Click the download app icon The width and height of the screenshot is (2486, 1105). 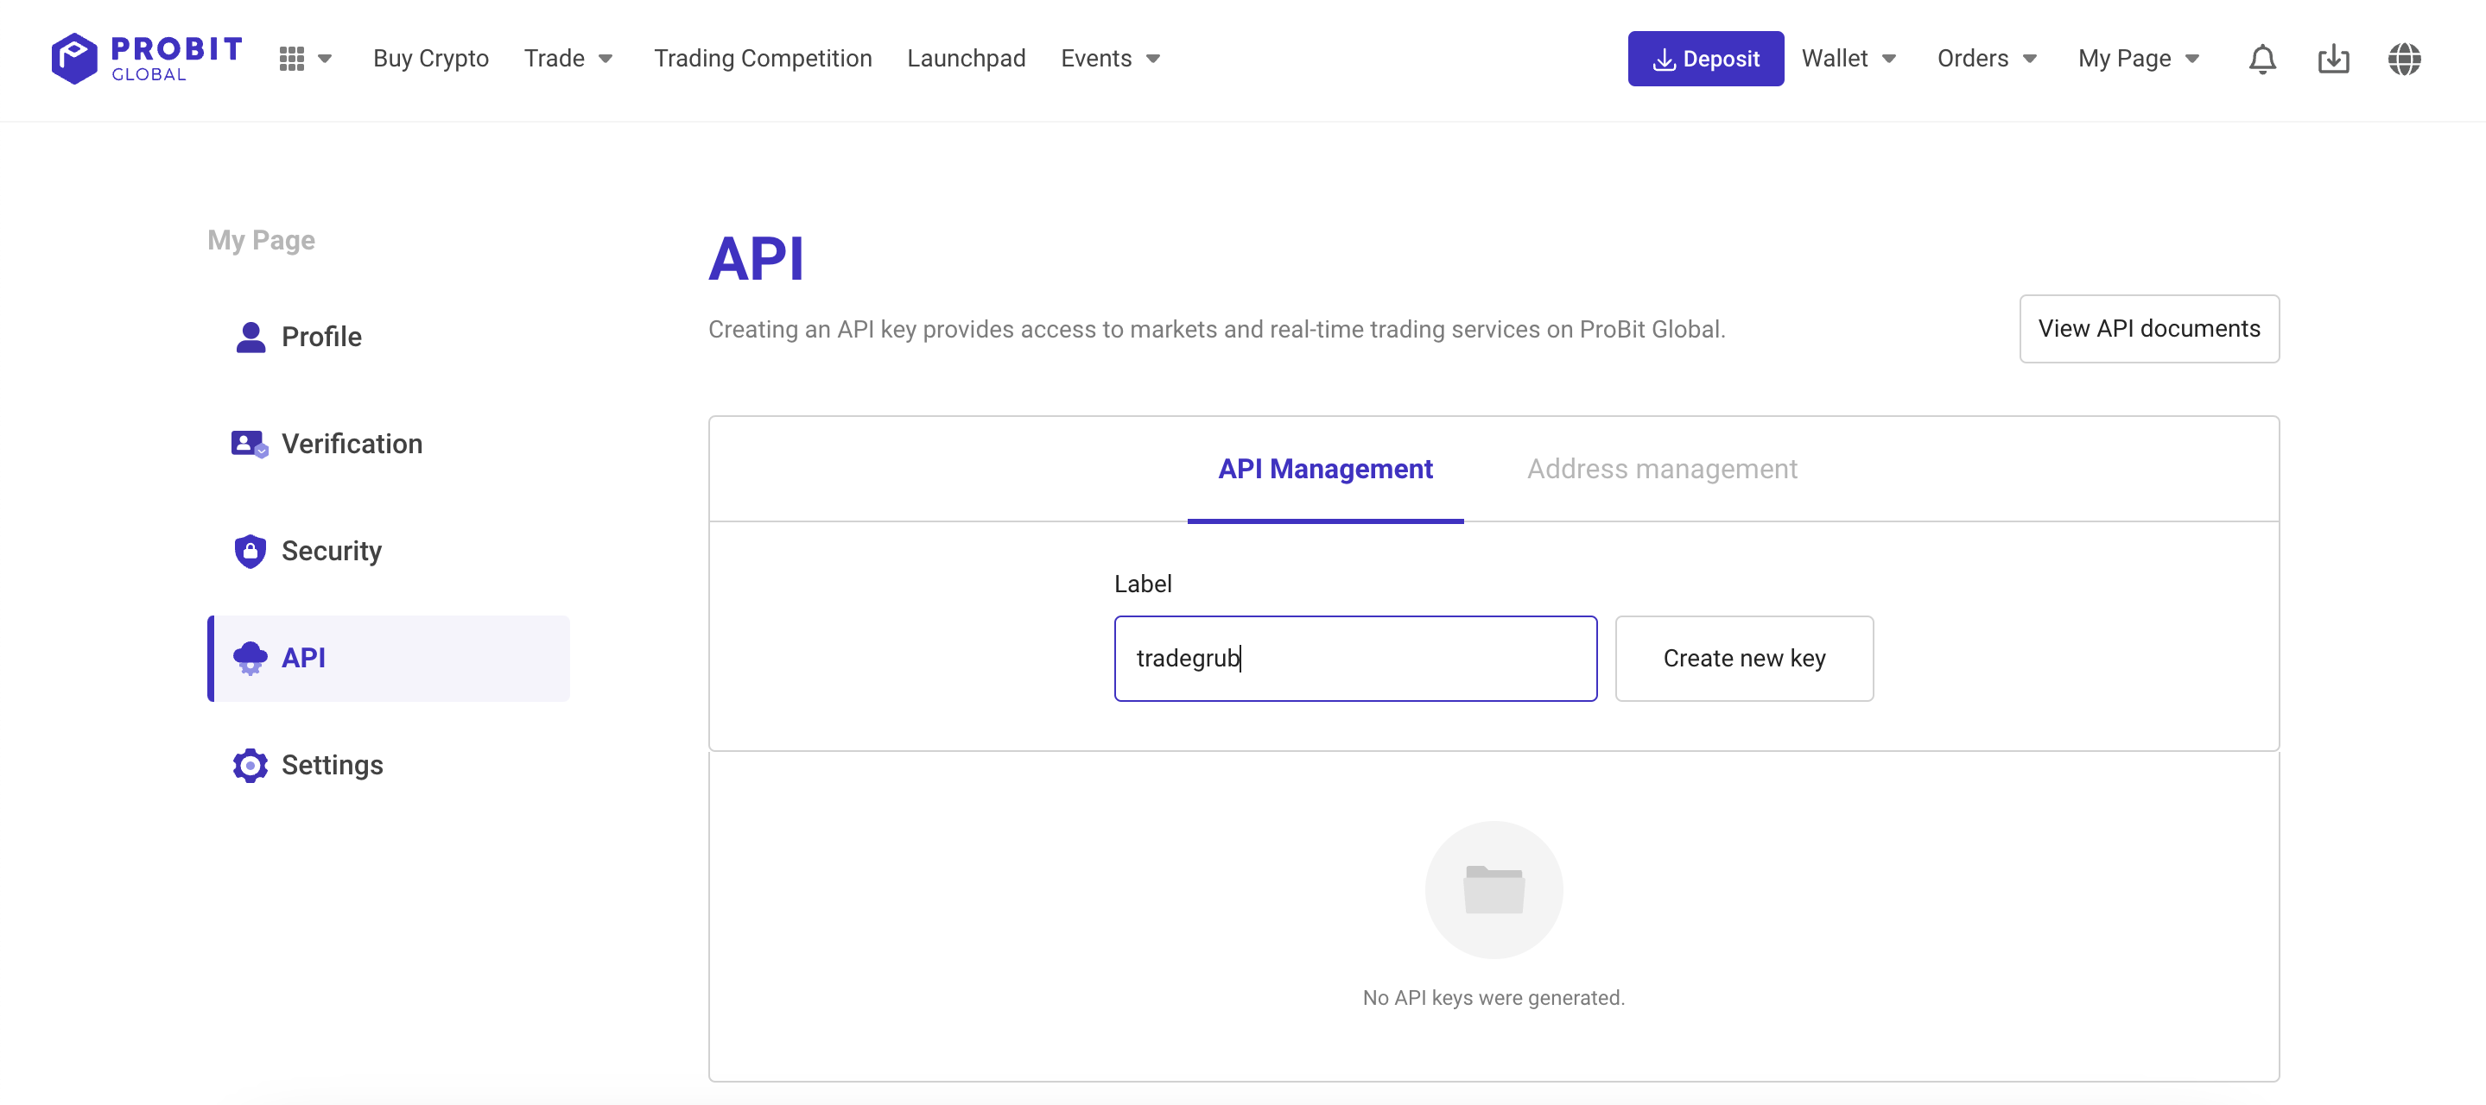pyautogui.click(x=2333, y=59)
